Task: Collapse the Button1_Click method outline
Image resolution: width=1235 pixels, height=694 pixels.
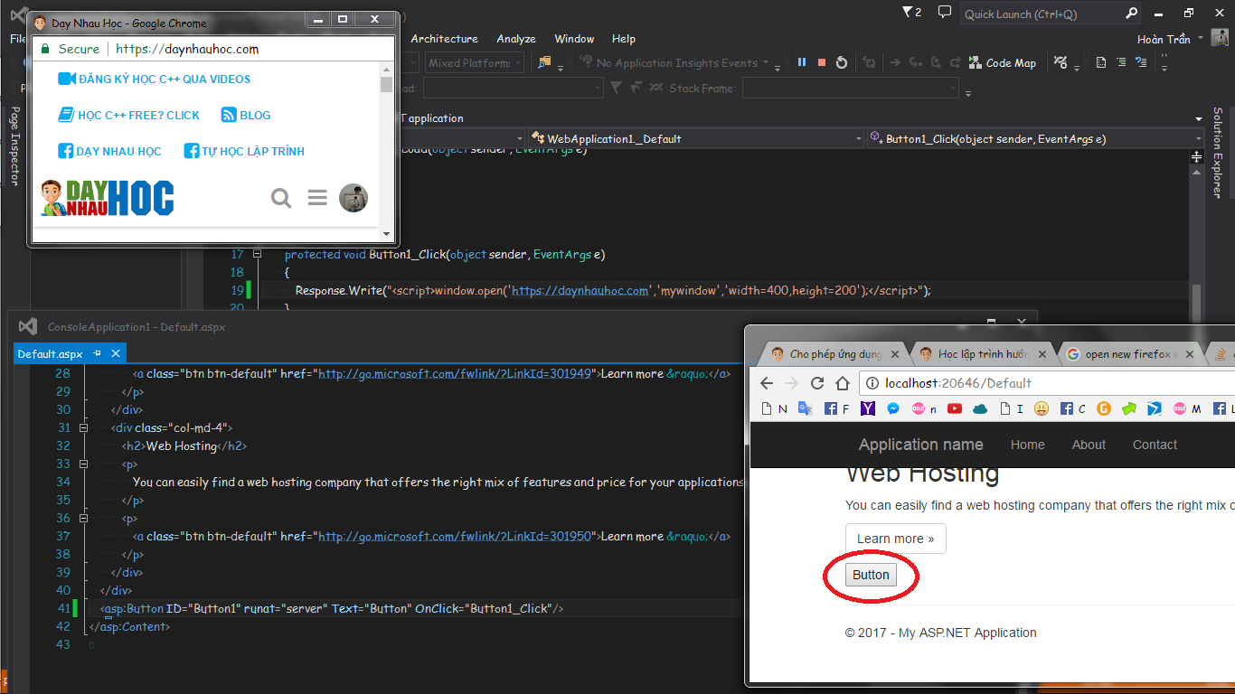Action: pyautogui.click(x=257, y=255)
